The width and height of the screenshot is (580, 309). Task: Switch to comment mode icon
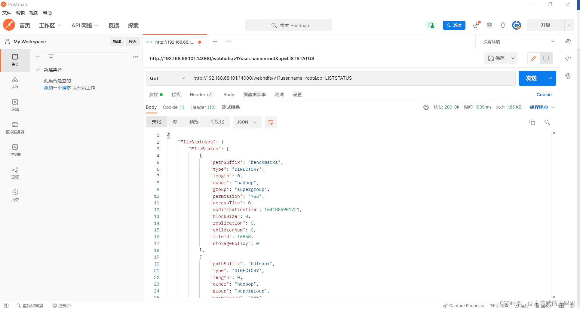(x=546, y=58)
